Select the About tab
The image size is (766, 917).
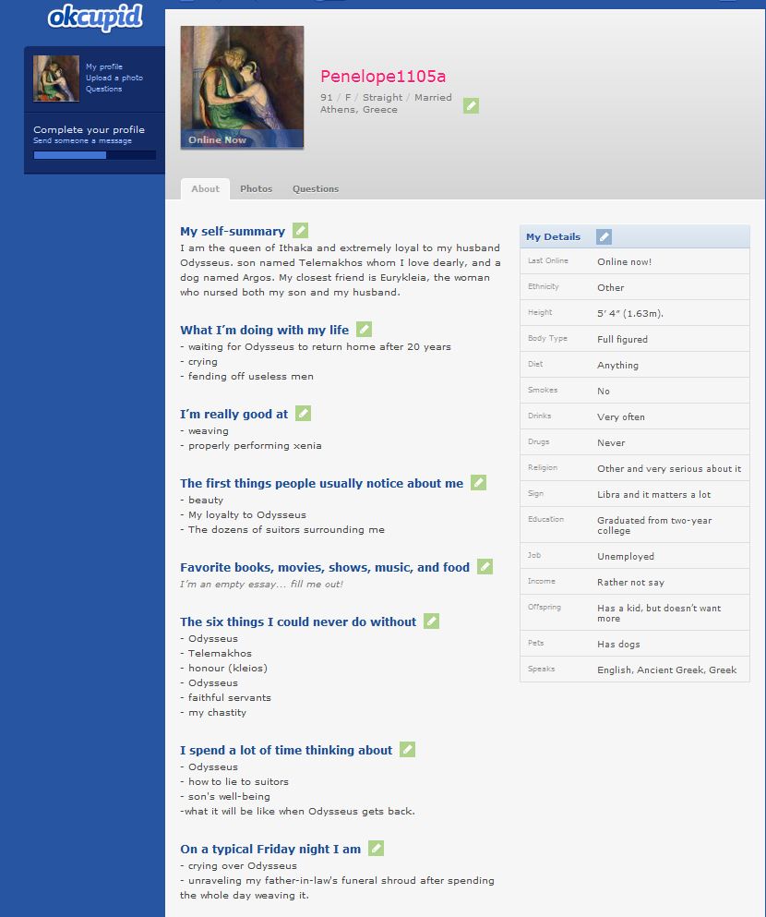coord(205,188)
